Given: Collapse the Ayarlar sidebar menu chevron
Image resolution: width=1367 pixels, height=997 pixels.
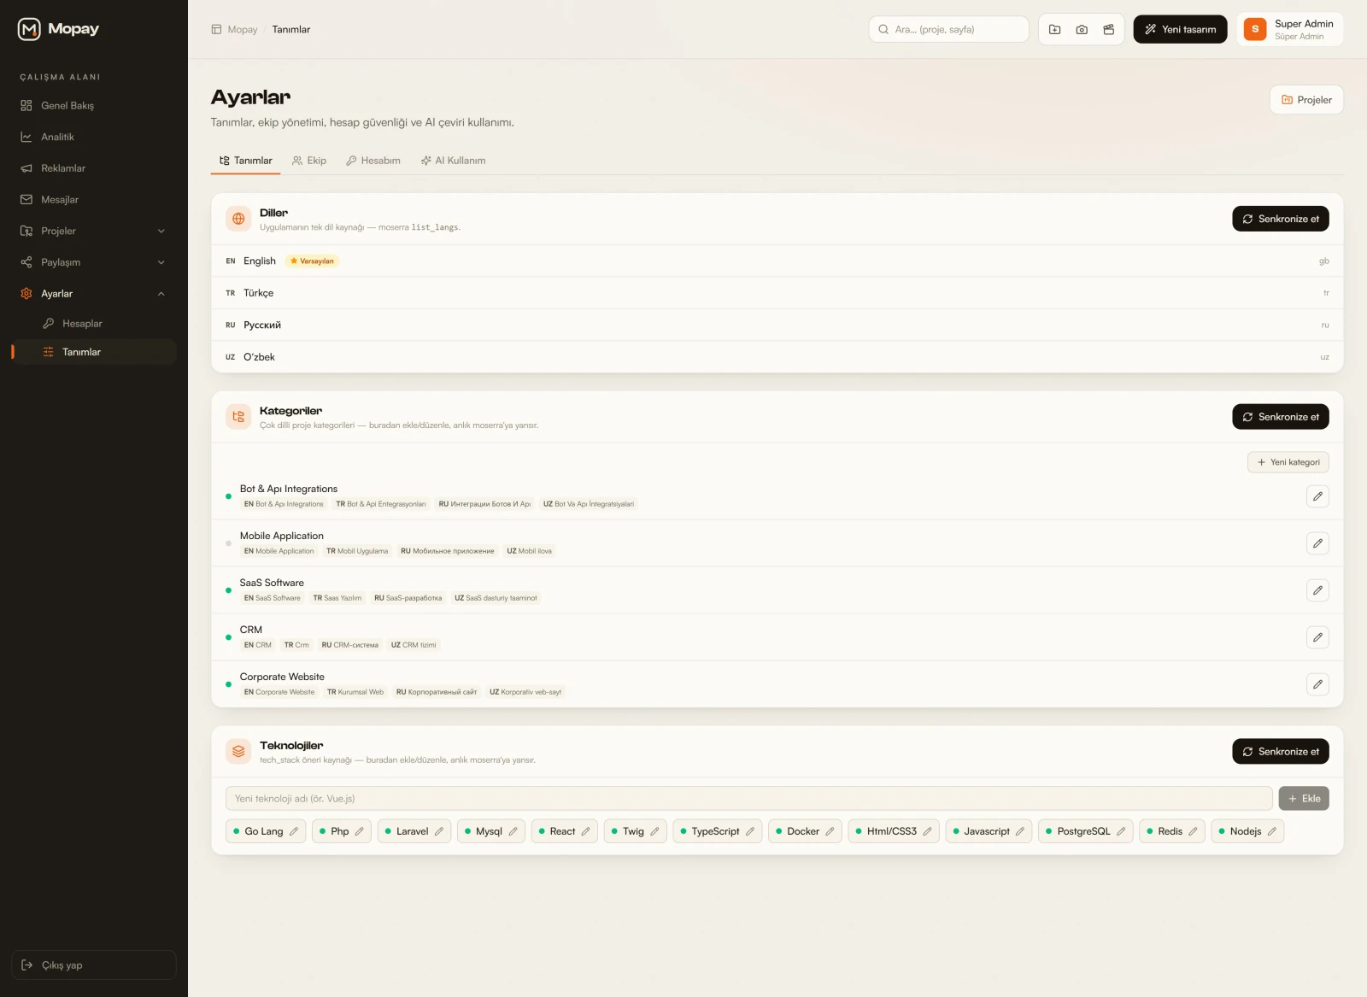Looking at the screenshot, I should pos(161,294).
